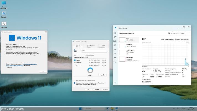This screenshot has width=197, height=111.
Task: Click volume icon in system tray
Action: (184, 109)
